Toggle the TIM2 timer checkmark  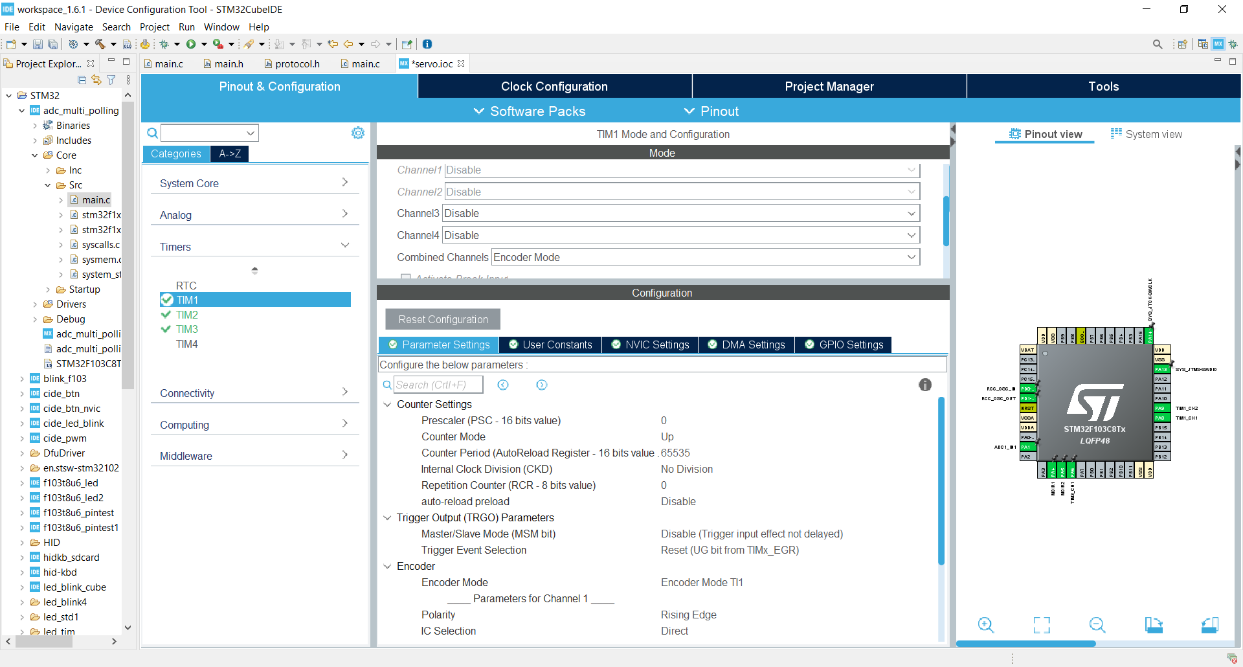pyautogui.click(x=166, y=315)
